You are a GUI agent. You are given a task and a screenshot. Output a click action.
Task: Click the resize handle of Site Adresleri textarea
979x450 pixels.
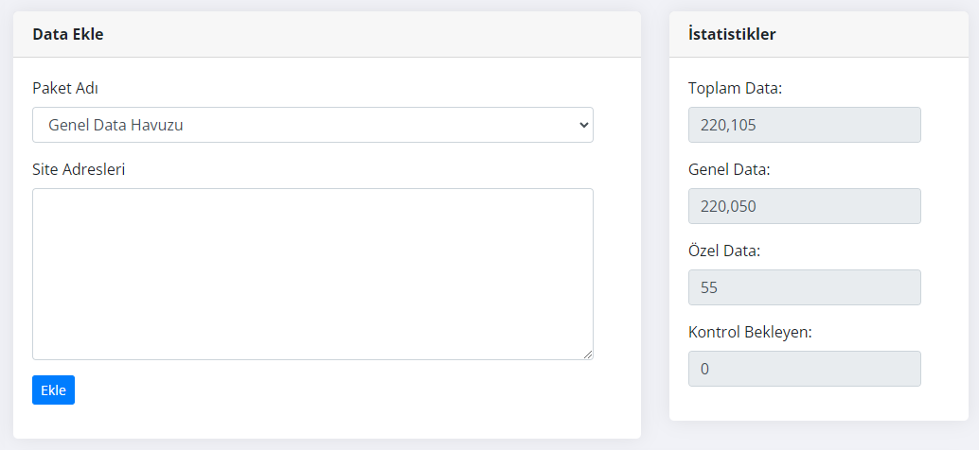click(588, 355)
